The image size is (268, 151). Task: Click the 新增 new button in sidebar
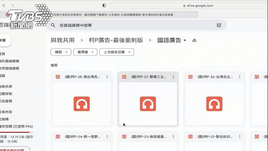click(5, 40)
